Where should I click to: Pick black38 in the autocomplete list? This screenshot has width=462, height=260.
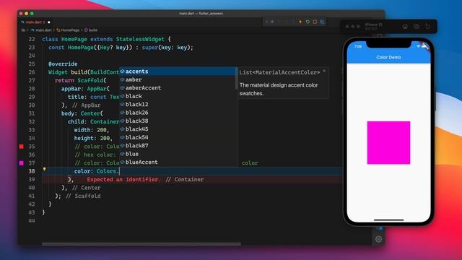click(x=178, y=121)
